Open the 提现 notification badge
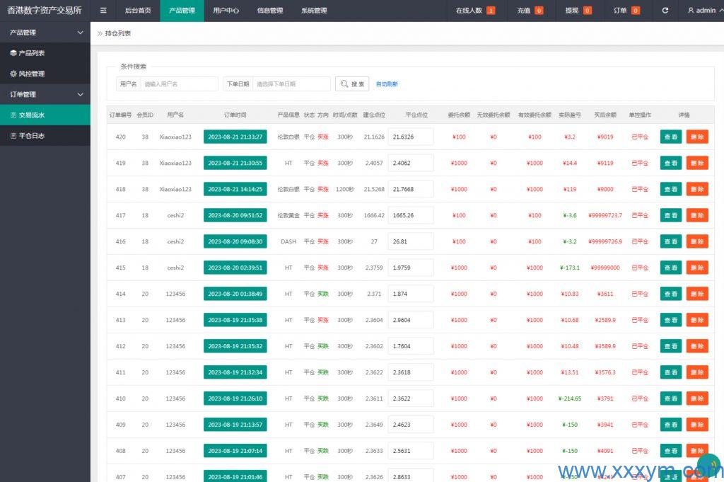Image resolution: width=724 pixels, height=482 pixels. click(x=587, y=11)
